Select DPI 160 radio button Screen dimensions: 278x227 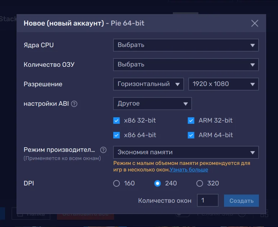(x=116, y=183)
